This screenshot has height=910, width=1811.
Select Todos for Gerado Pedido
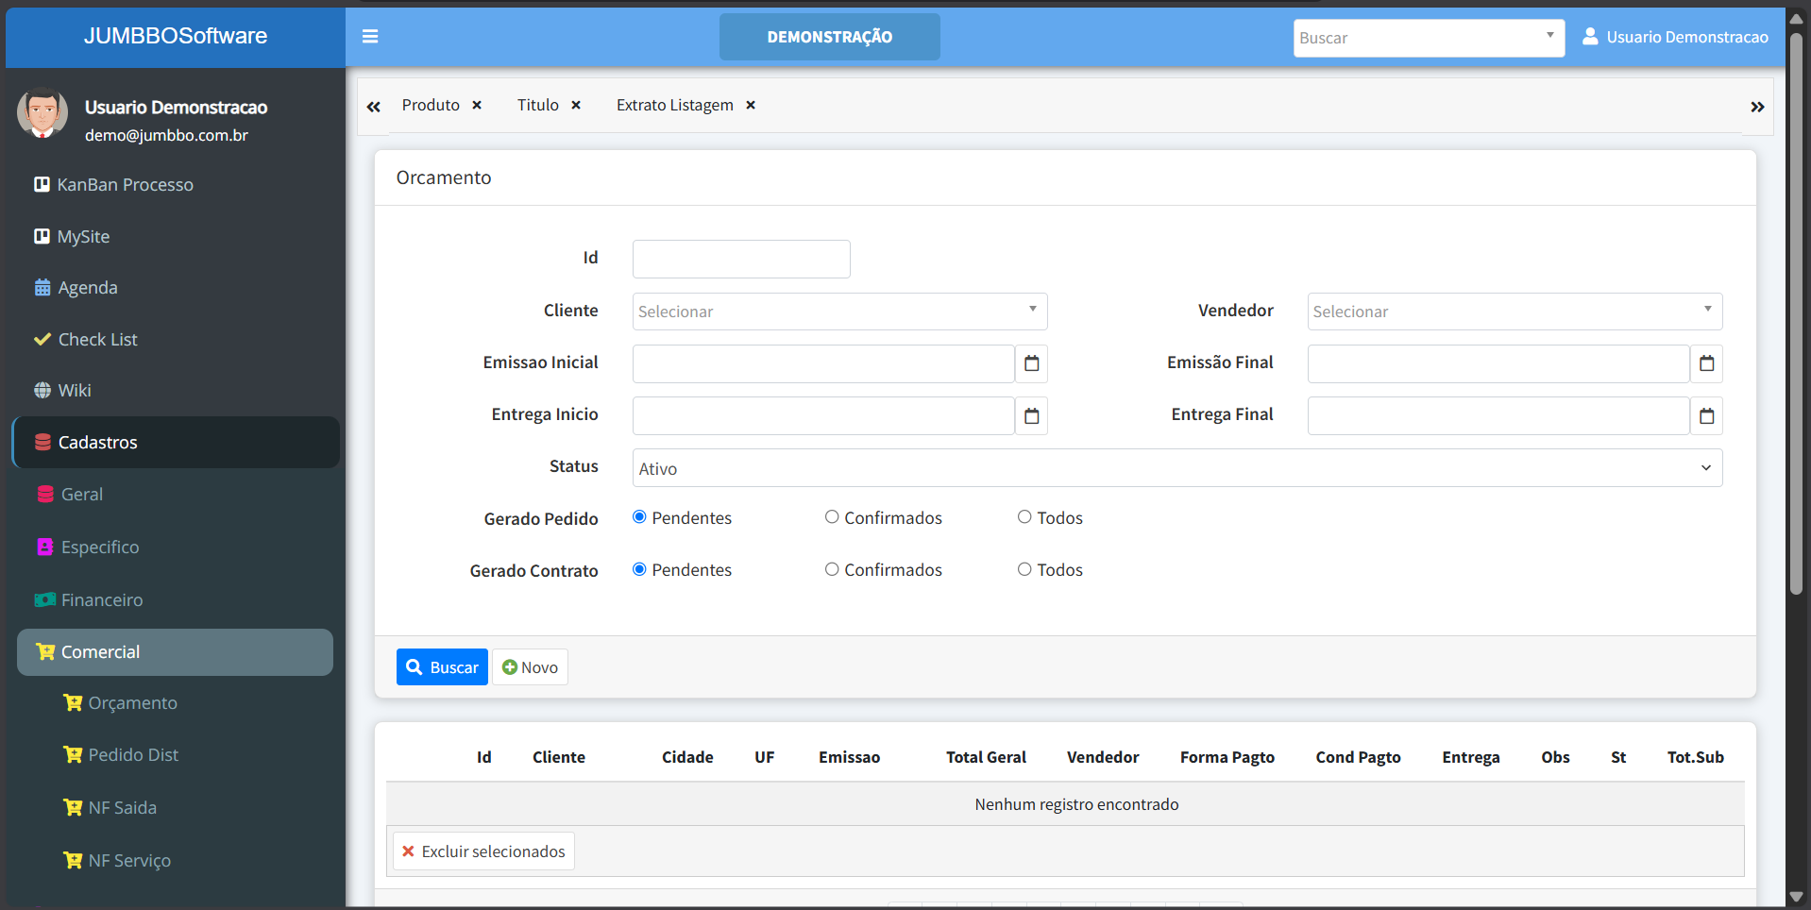[1024, 516]
